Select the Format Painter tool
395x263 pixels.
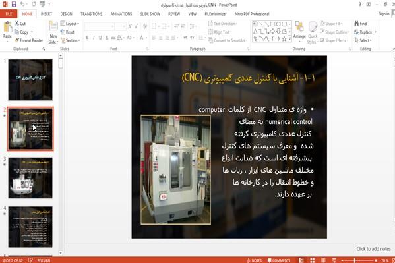(x=29, y=40)
